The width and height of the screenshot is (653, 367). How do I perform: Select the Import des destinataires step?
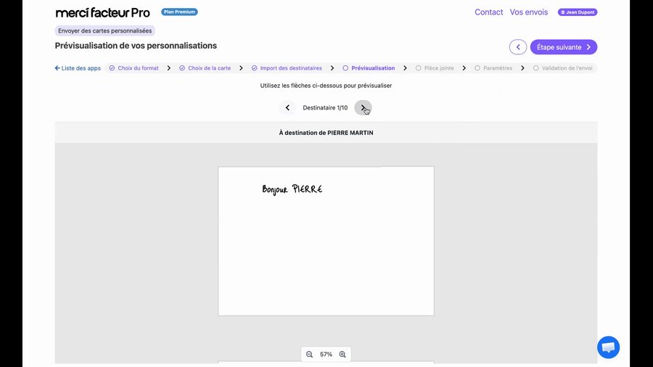287,68
